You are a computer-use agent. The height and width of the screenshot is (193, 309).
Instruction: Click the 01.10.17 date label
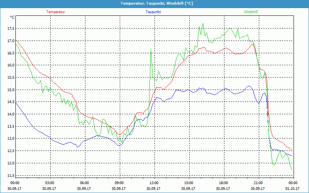292,189
